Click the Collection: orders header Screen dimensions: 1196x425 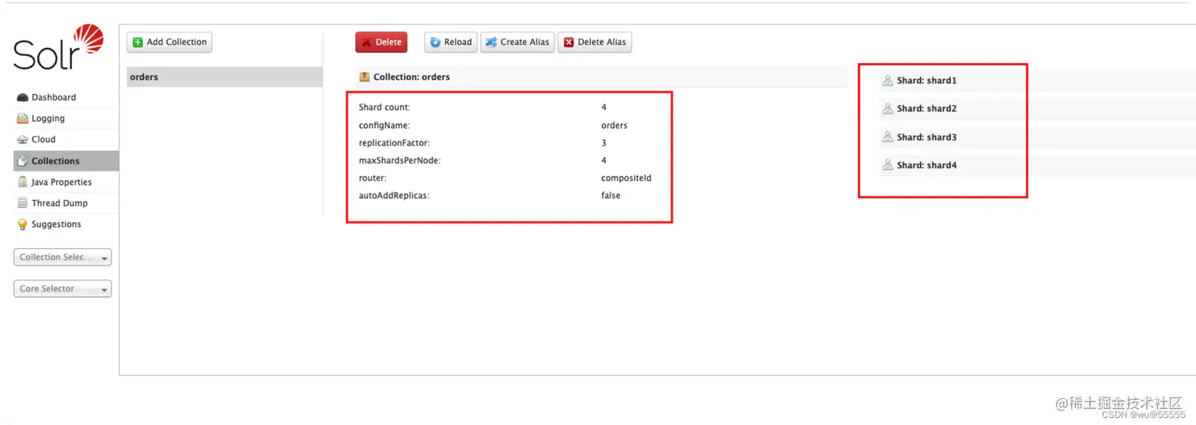pyautogui.click(x=601, y=77)
